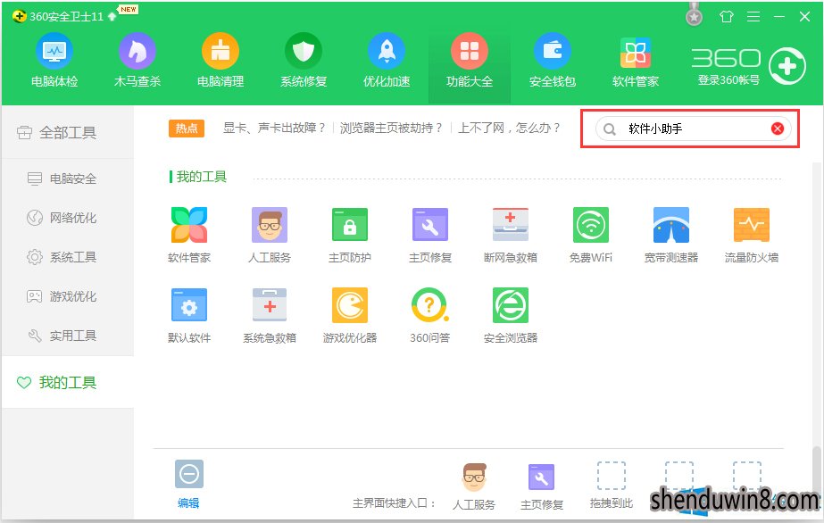The image size is (824, 523).
Task: Click the upgrade arrow next to title
Action: (112, 16)
